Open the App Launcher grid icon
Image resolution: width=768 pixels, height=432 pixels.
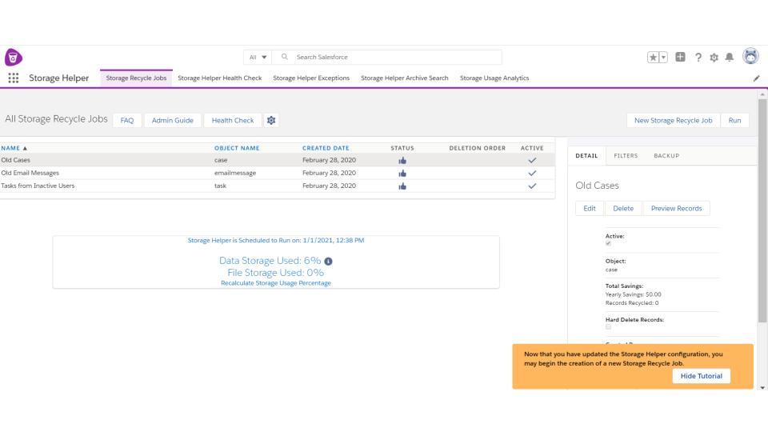click(x=14, y=78)
